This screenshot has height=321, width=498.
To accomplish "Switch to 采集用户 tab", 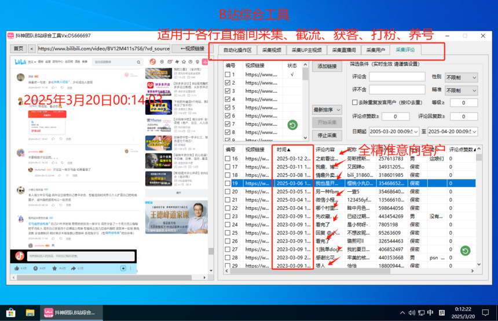I will click(375, 50).
